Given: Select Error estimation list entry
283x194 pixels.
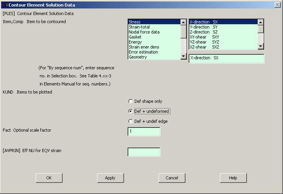Looking at the screenshot, I should [x=154, y=52].
